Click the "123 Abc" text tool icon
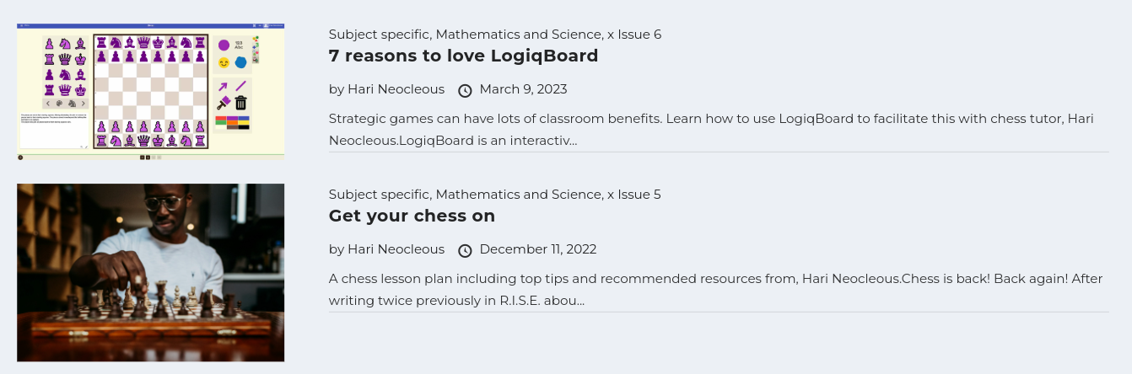This screenshot has width=1132, height=374. [x=239, y=45]
